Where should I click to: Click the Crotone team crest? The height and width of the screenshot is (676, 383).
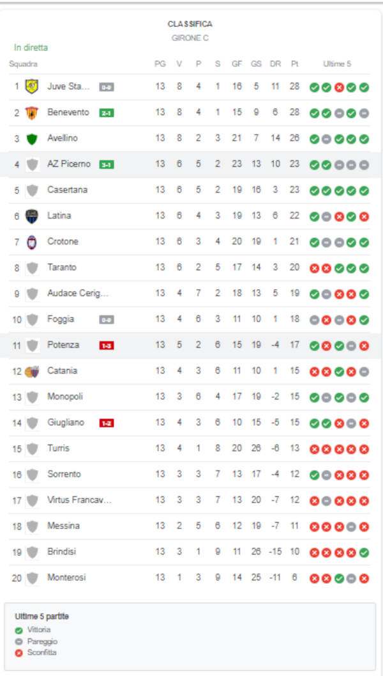[31, 242]
